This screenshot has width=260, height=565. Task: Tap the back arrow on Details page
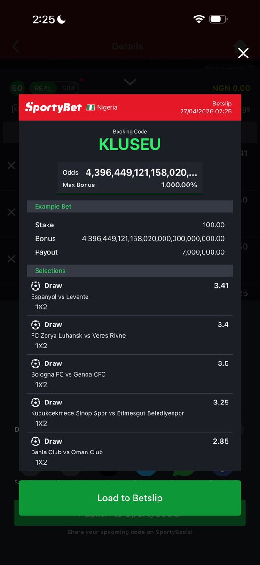point(16,47)
